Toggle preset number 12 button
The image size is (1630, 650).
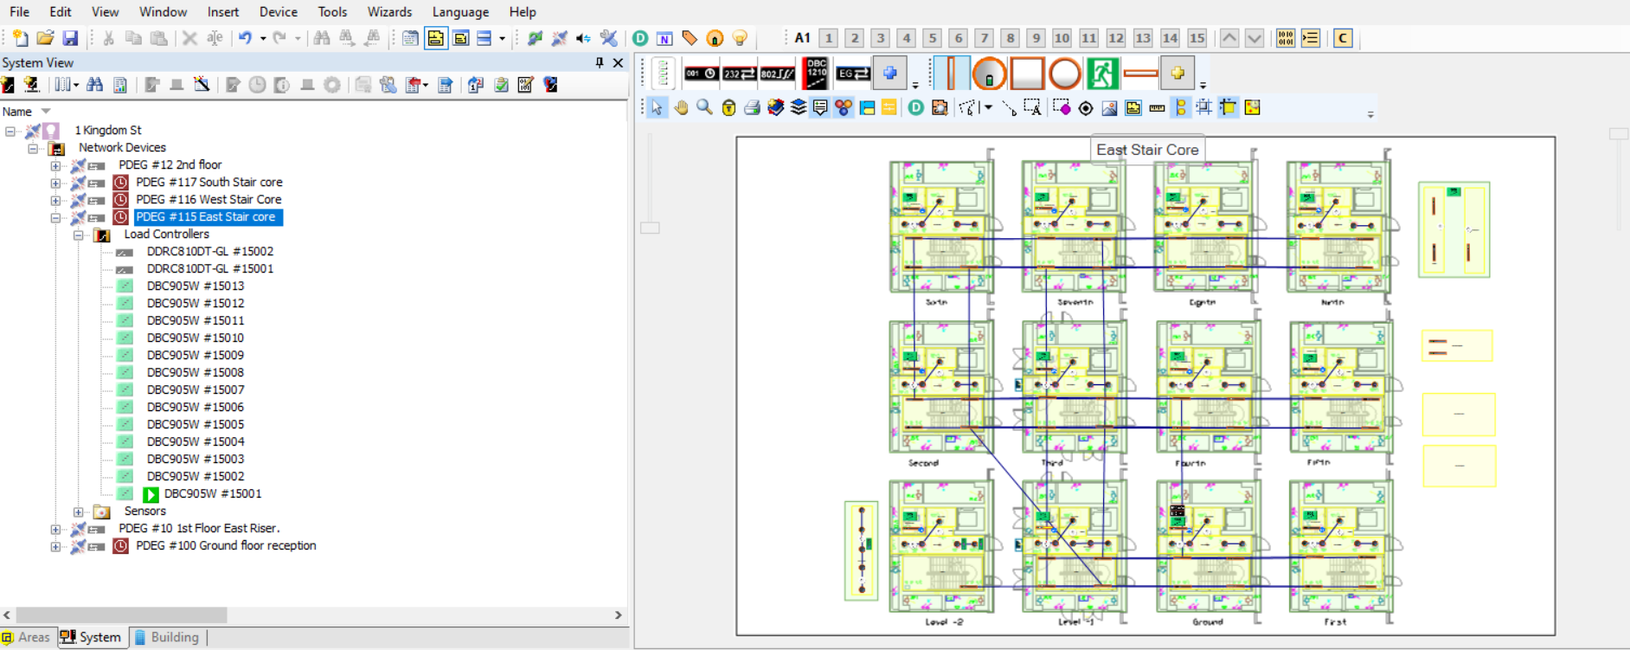(1116, 38)
